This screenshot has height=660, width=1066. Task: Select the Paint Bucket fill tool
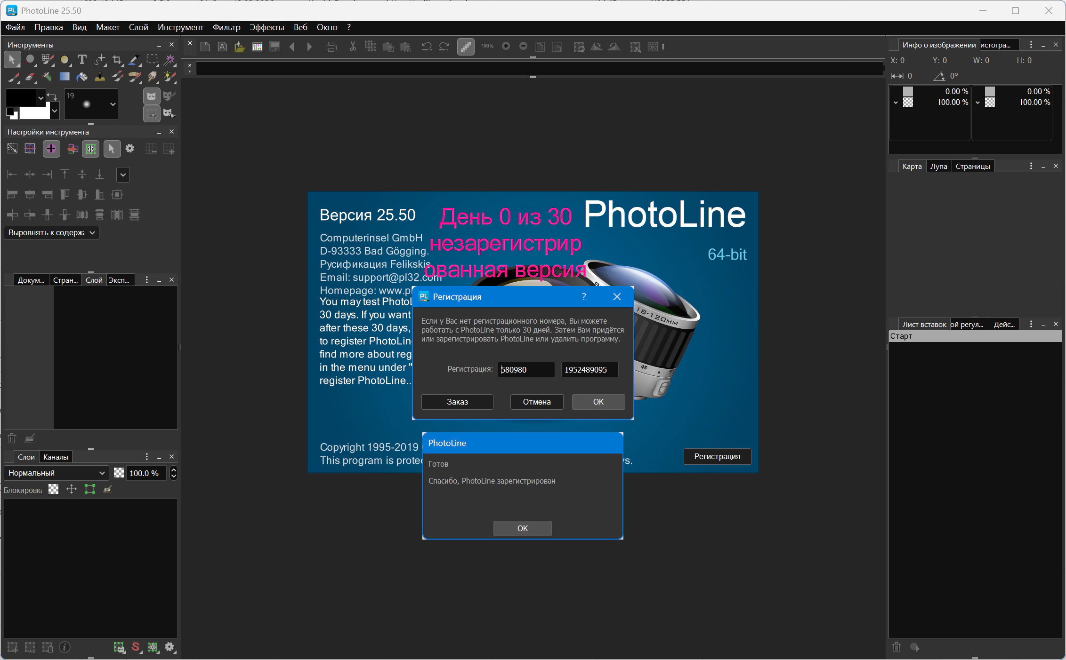(82, 77)
